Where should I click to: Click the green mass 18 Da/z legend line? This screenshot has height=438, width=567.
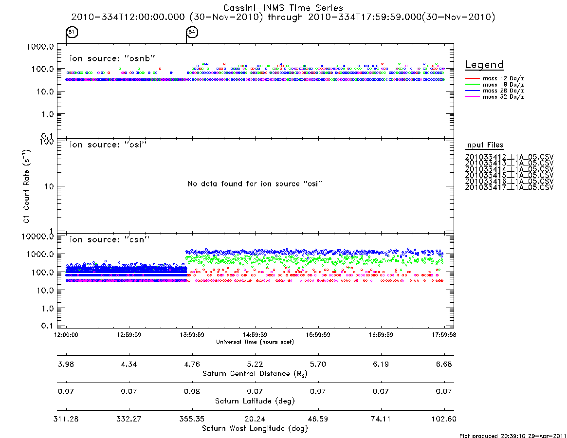coord(472,85)
